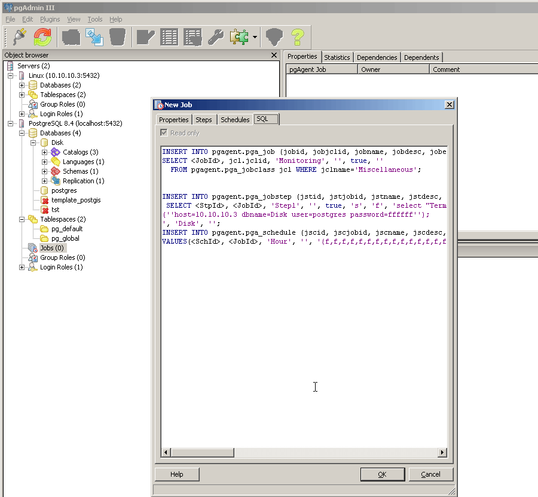Expand the Schemas (1) tree node

[45, 171]
